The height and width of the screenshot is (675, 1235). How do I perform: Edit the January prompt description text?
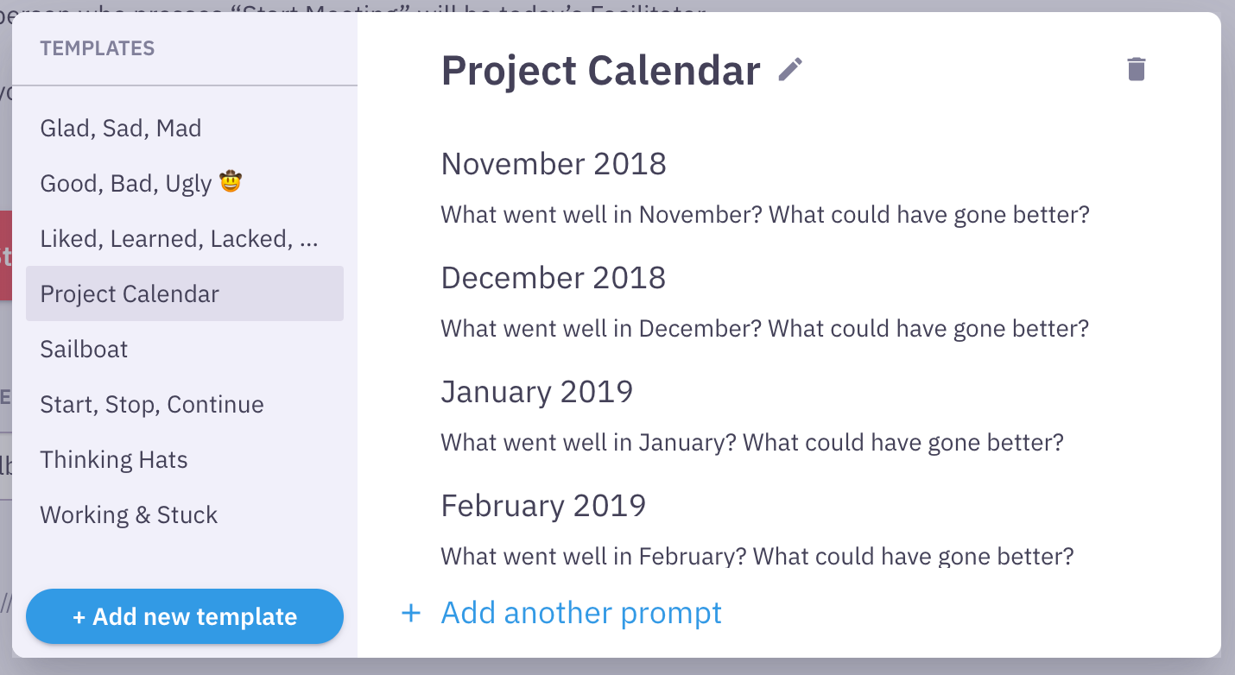(x=751, y=443)
